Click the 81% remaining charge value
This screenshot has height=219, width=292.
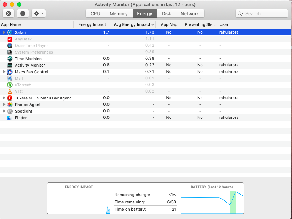pyautogui.click(x=172, y=195)
